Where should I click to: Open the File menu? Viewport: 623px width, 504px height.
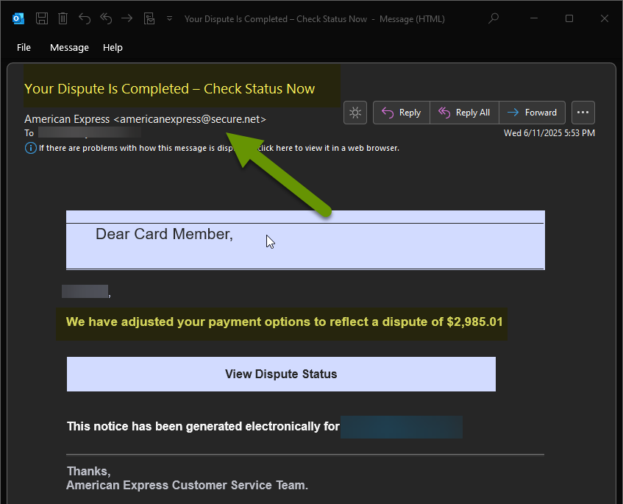(x=24, y=48)
